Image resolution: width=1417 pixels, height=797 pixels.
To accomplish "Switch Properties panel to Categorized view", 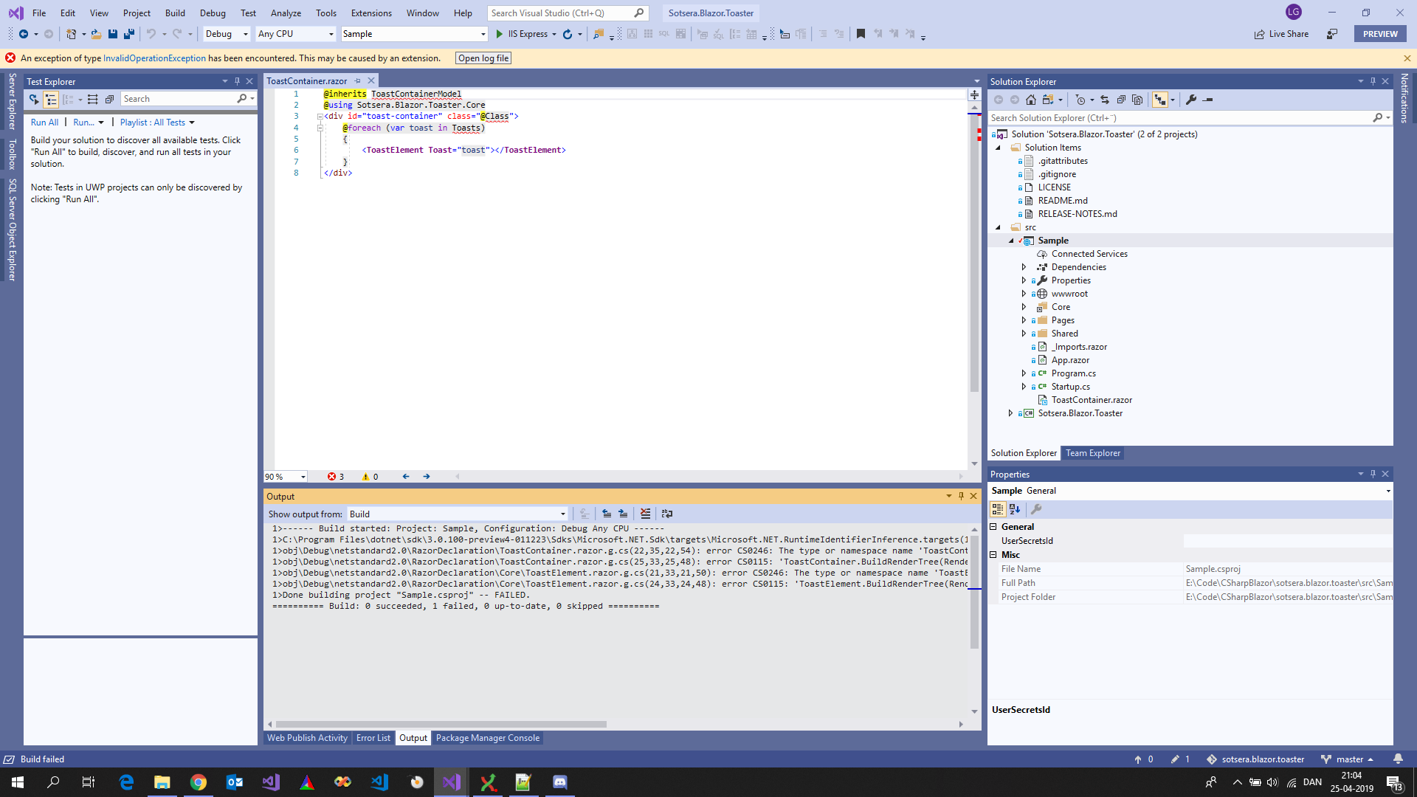I will click(x=998, y=509).
